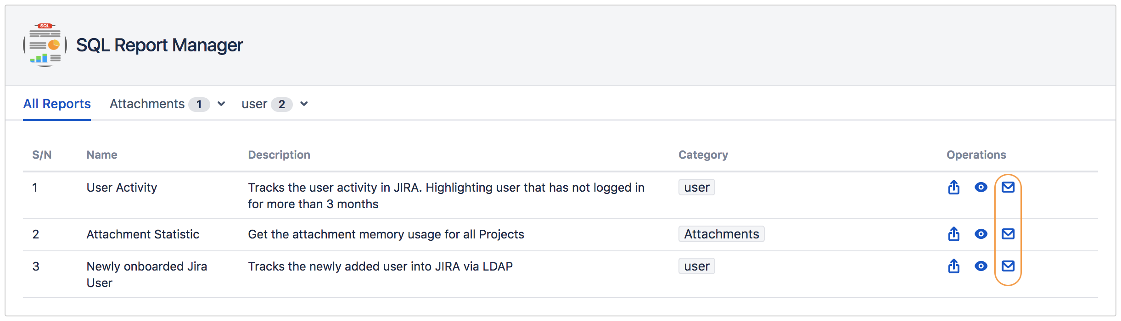Click the email icon for User Activity report
Image resolution: width=1121 pixels, height=321 pixels.
pos(1008,187)
